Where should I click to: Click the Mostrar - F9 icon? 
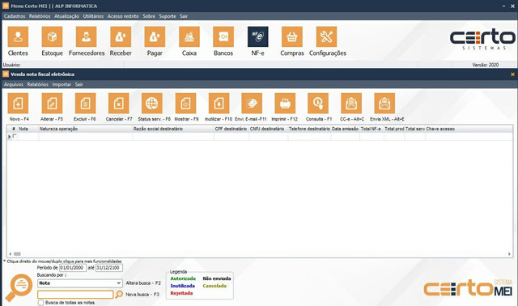[185, 104]
